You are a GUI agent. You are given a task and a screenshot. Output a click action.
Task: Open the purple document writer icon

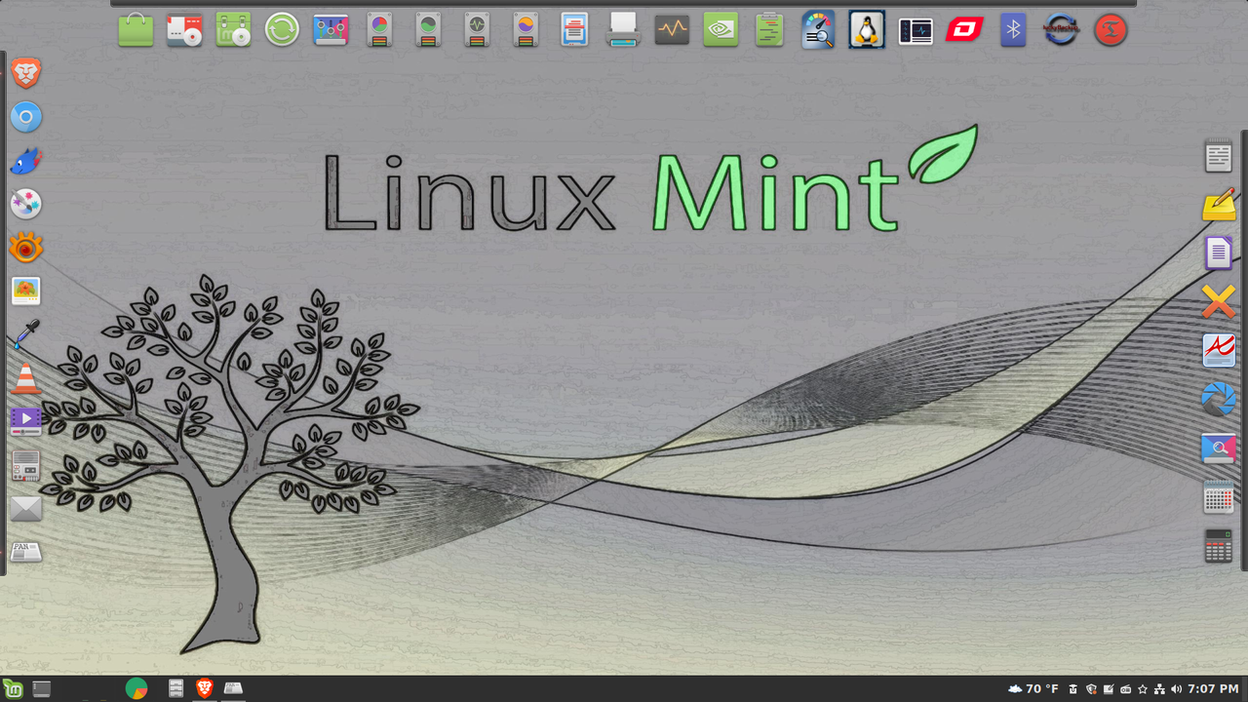point(1219,253)
